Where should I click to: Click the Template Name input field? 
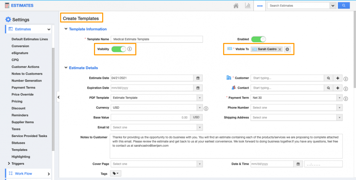(x=157, y=39)
